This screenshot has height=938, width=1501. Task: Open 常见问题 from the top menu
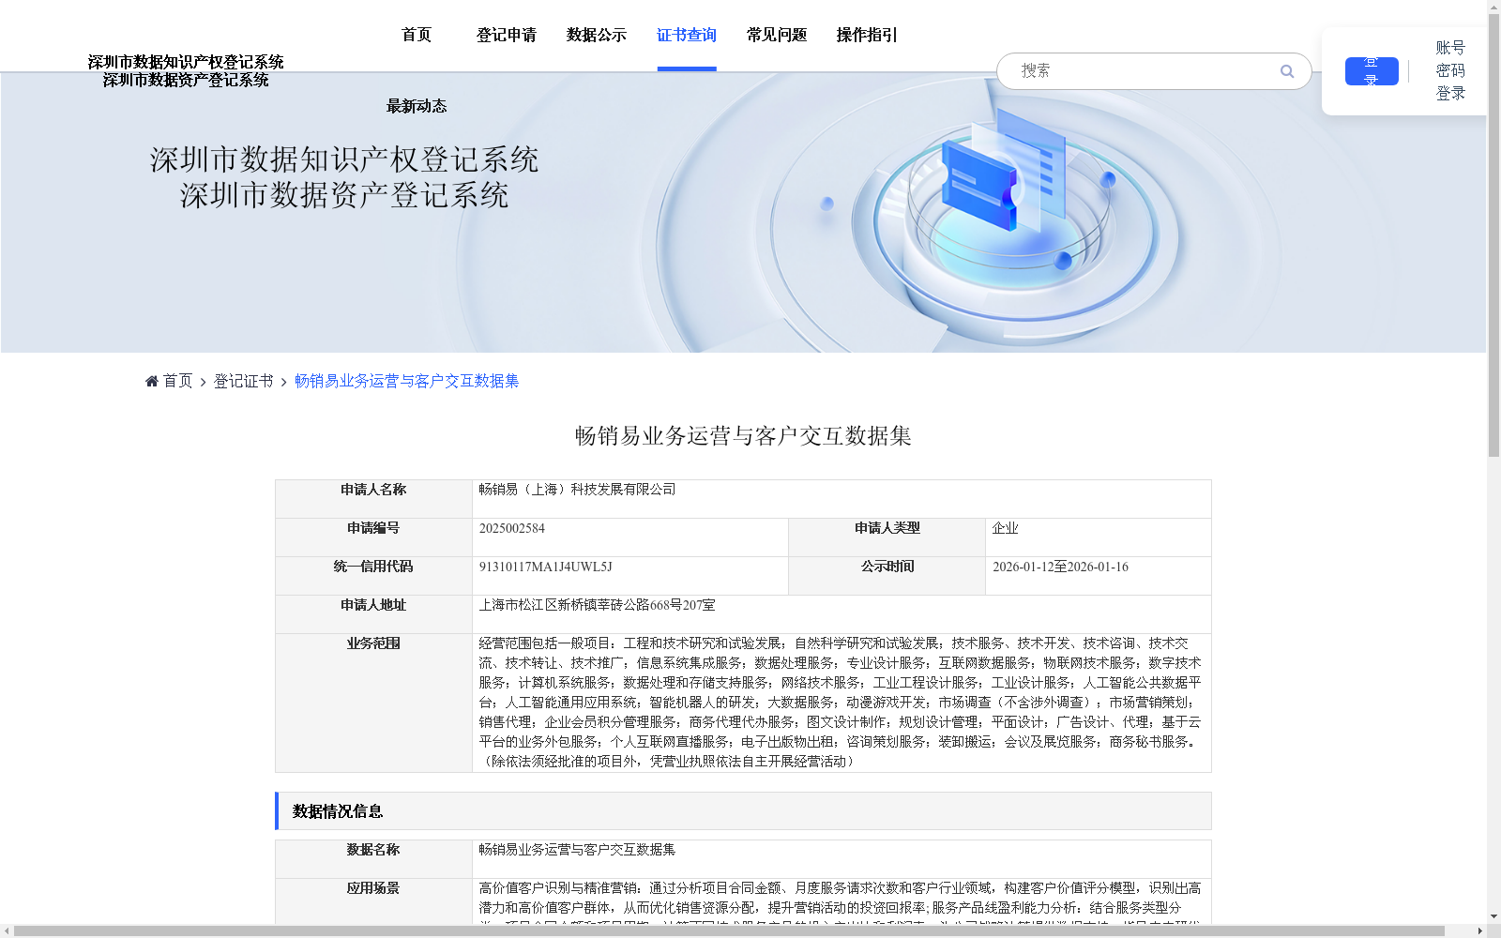[777, 35]
